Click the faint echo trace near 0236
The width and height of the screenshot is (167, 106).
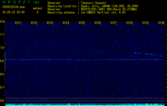[103, 51]
